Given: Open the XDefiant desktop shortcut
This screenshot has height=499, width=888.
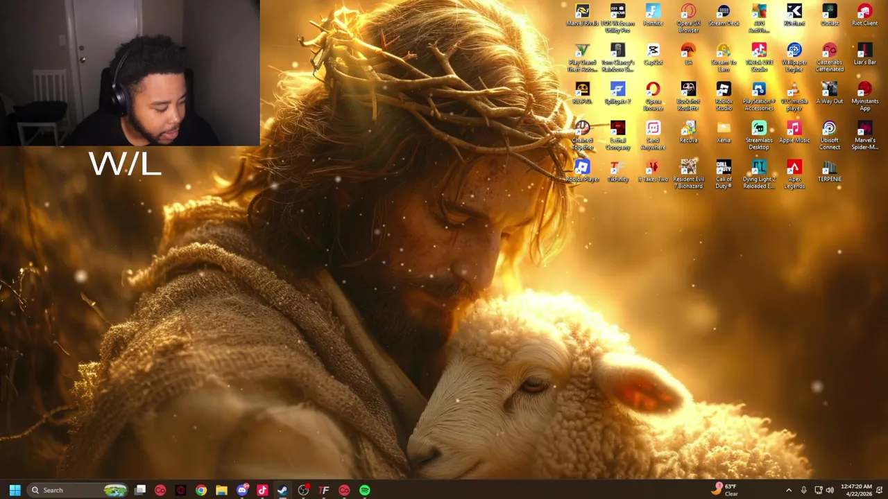Looking at the screenshot, I should 794,16.
